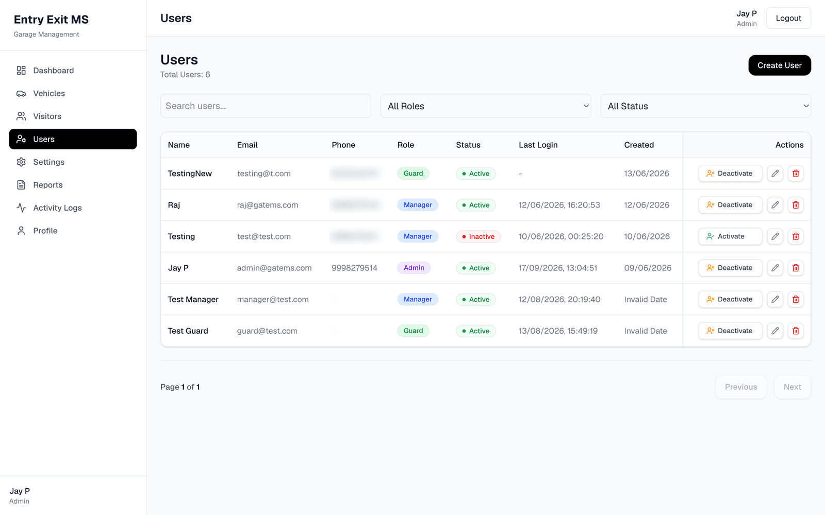Delete Jay P using the trash icon
Screen dimensions: 825x515
click(796, 268)
